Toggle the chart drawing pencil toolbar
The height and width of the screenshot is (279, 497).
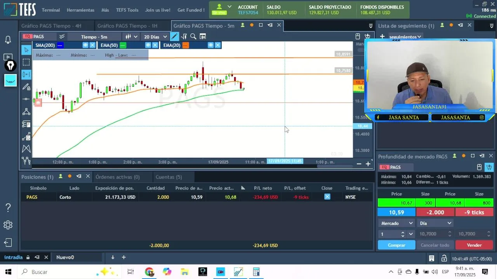(x=174, y=36)
